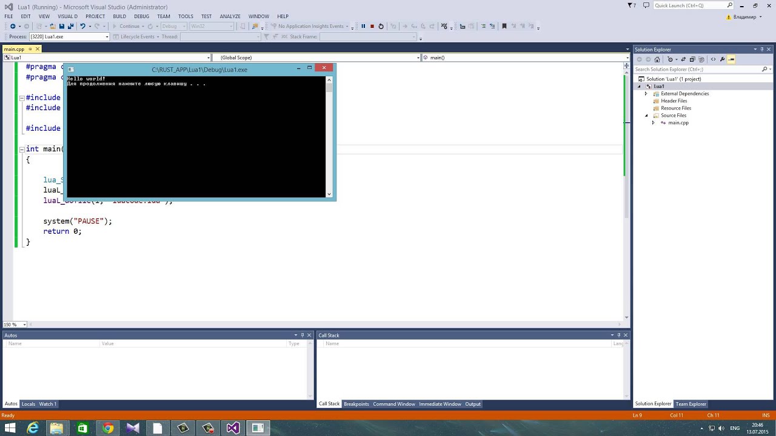Click the Windows Store taskbar icon
This screenshot has width=776, height=436.
pos(82,428)
